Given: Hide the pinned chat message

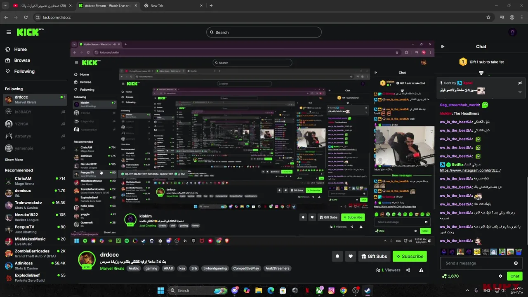Looking at the screenshot, I should tap(520, 83).
